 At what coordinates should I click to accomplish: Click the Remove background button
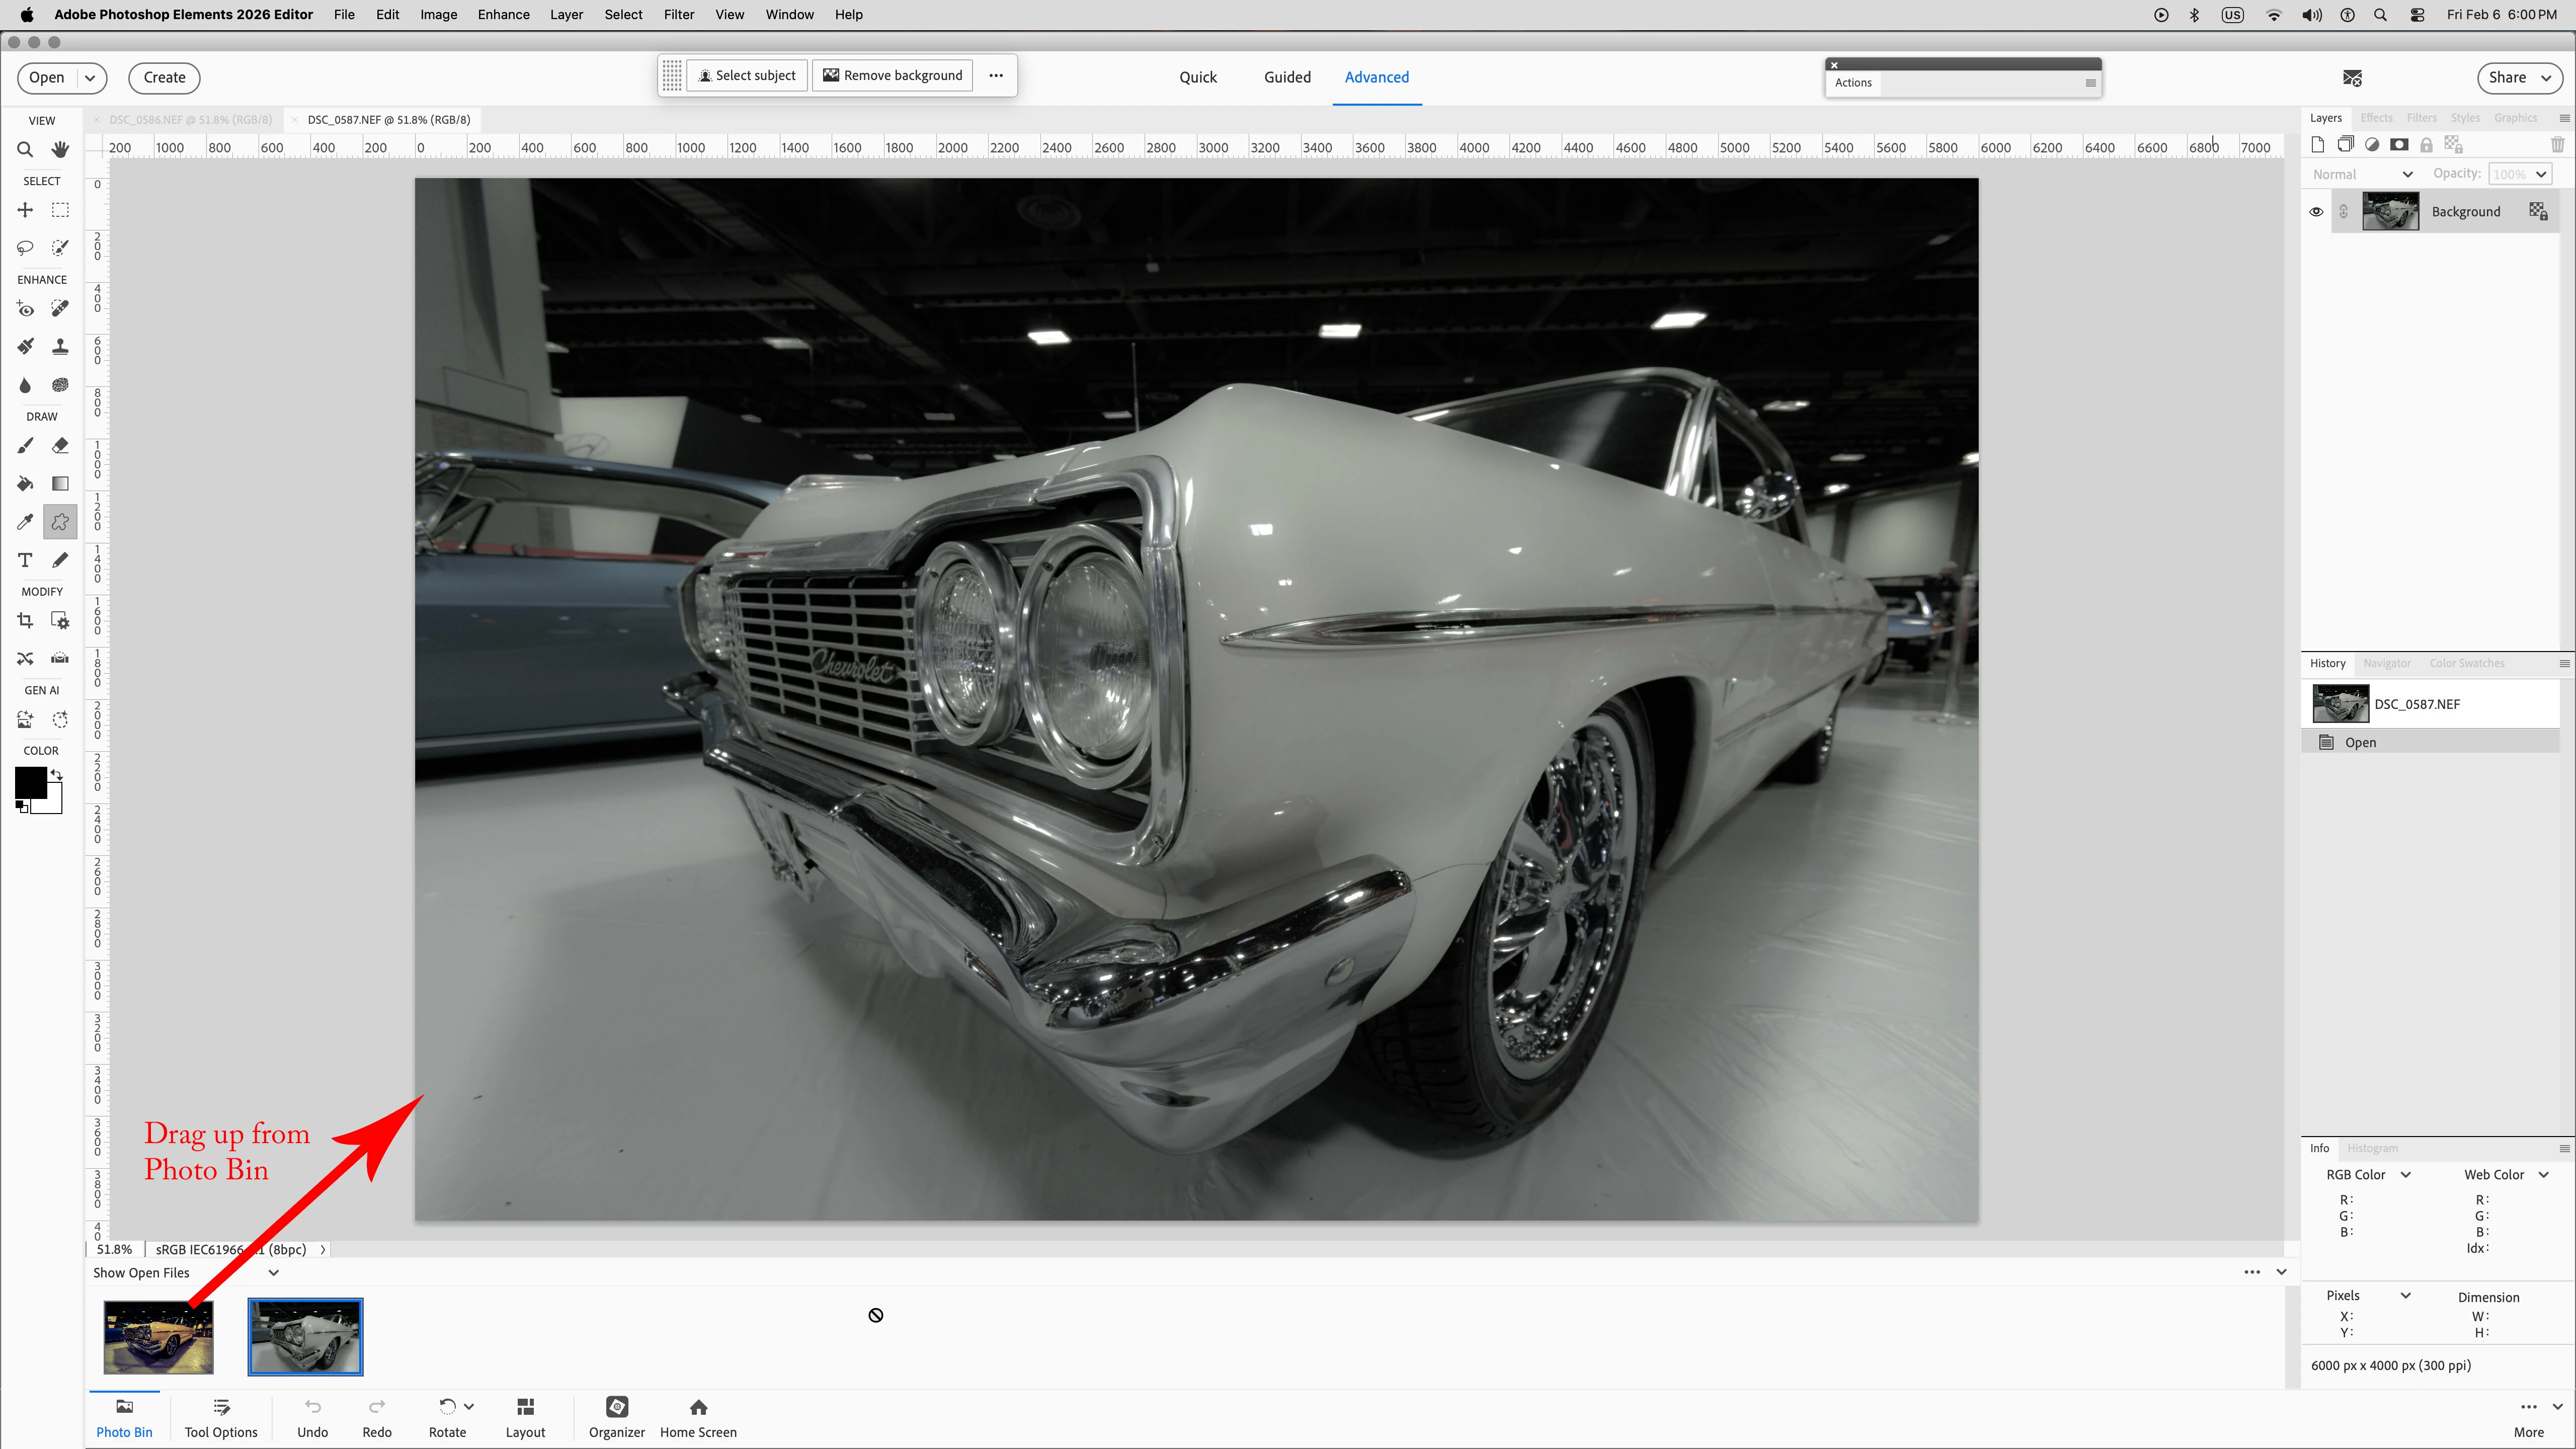pos(892,75)
